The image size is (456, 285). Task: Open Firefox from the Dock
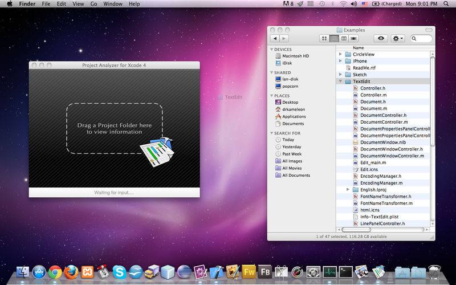(x=71, y=272)
